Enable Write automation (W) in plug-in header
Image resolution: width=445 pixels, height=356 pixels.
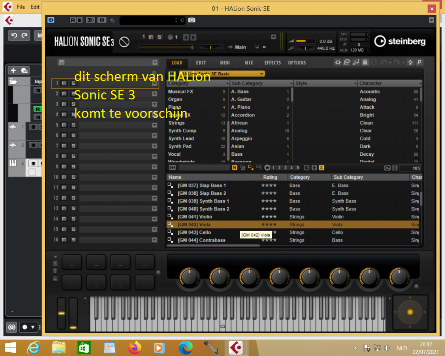click(79, 20)
